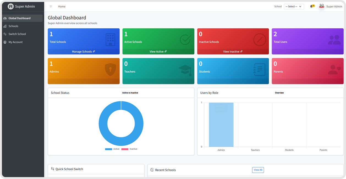Viewport: 346px width, 179px height.
Task: Click the Manage Schools link
Action: pyautogui.click(x=83, y=51)
